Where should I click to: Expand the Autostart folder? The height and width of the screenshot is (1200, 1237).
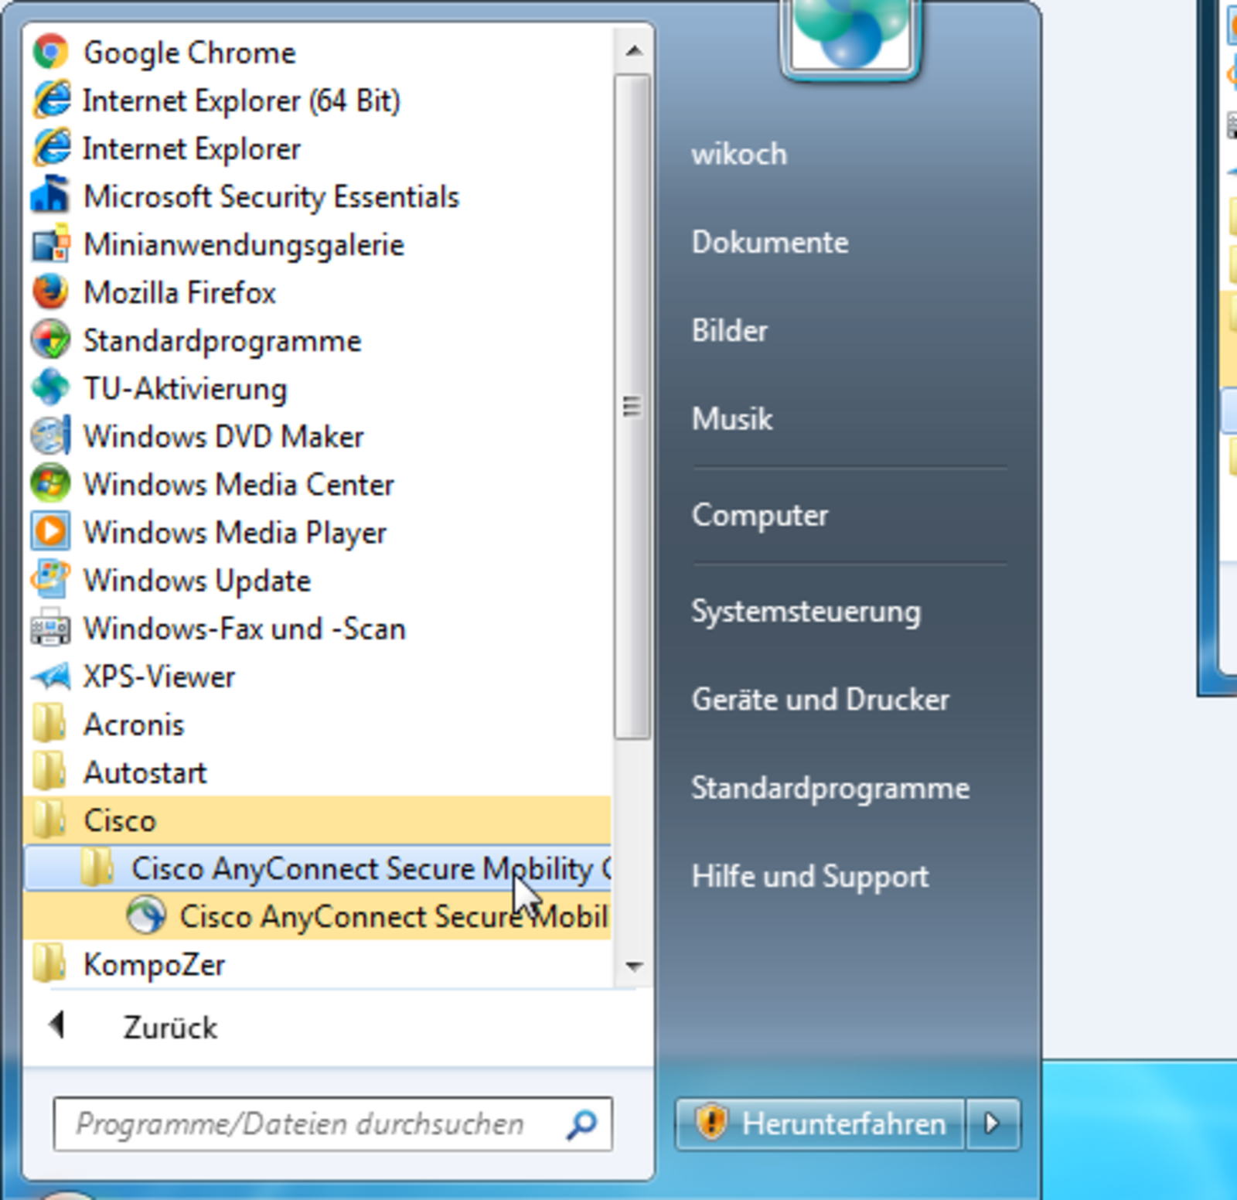point(317,772)
